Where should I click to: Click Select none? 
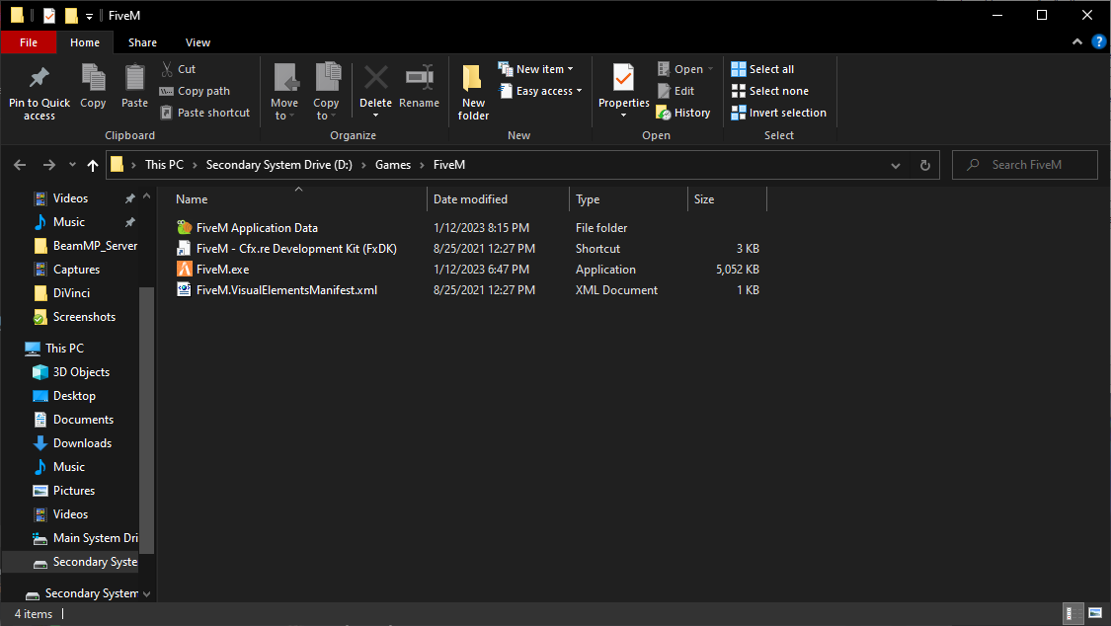pos(769,91)
